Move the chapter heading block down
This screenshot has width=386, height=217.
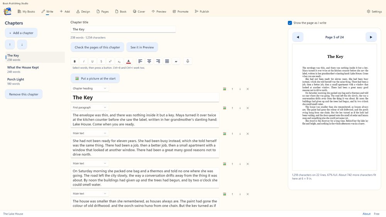240,89
